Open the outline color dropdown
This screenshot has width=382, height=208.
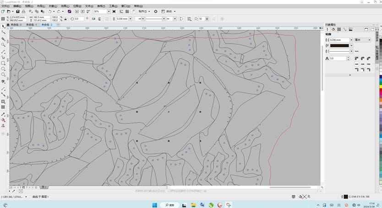(x=352, y=46)
